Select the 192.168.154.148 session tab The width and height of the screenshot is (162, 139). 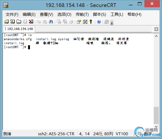[19, 29]
